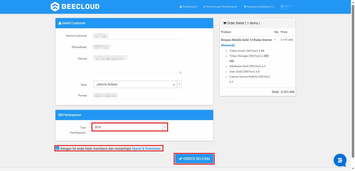Click into the Perusahaan field
Viewport: 355px width, 171px height.
coord(137,47)
